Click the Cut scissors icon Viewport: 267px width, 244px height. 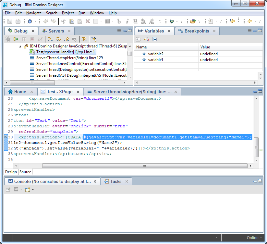point(63,21)
